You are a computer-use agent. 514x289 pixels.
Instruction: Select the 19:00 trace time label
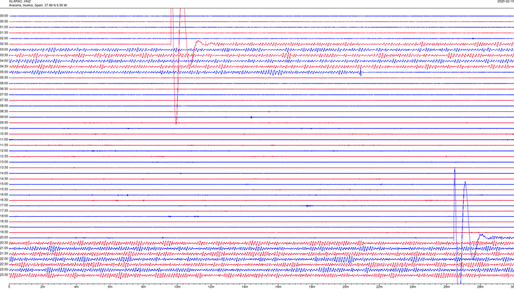pos(4,227)
